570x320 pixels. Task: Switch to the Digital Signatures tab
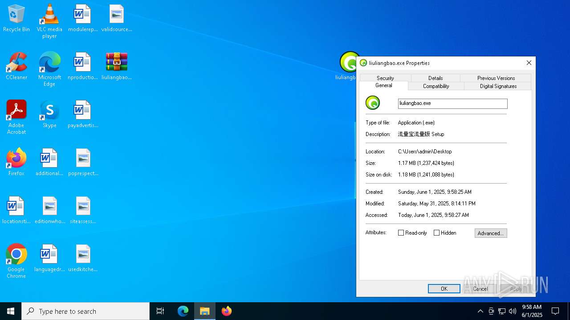click(498, 86)
